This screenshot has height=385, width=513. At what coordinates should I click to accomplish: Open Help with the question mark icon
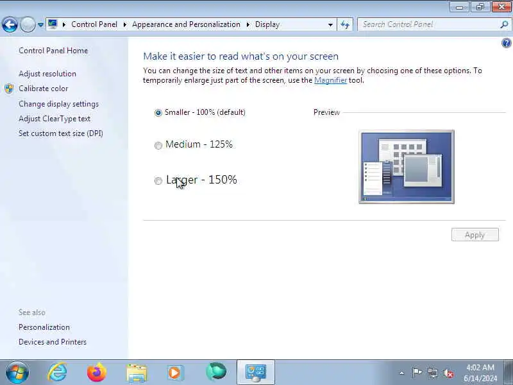pyautogui.click(x=507, y=43)
